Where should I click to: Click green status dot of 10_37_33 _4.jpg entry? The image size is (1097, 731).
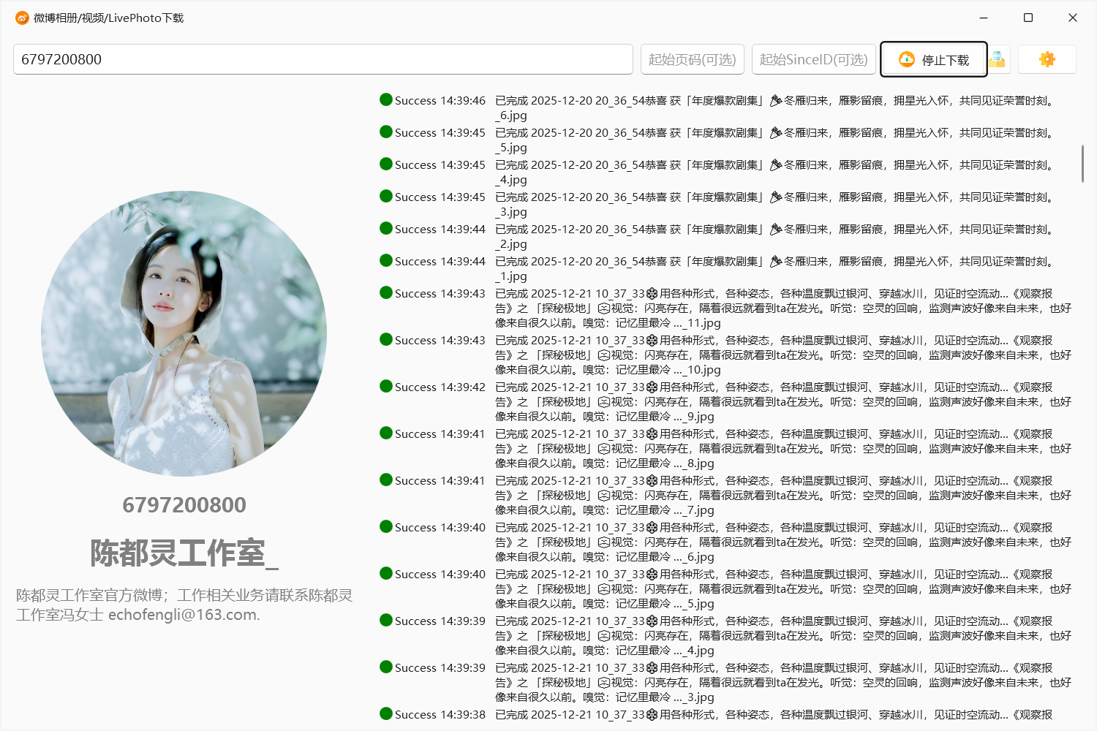(386, 620)
